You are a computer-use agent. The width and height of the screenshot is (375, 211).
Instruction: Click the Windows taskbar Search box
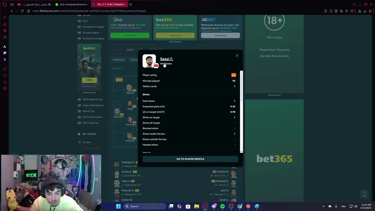coord(145,206)
